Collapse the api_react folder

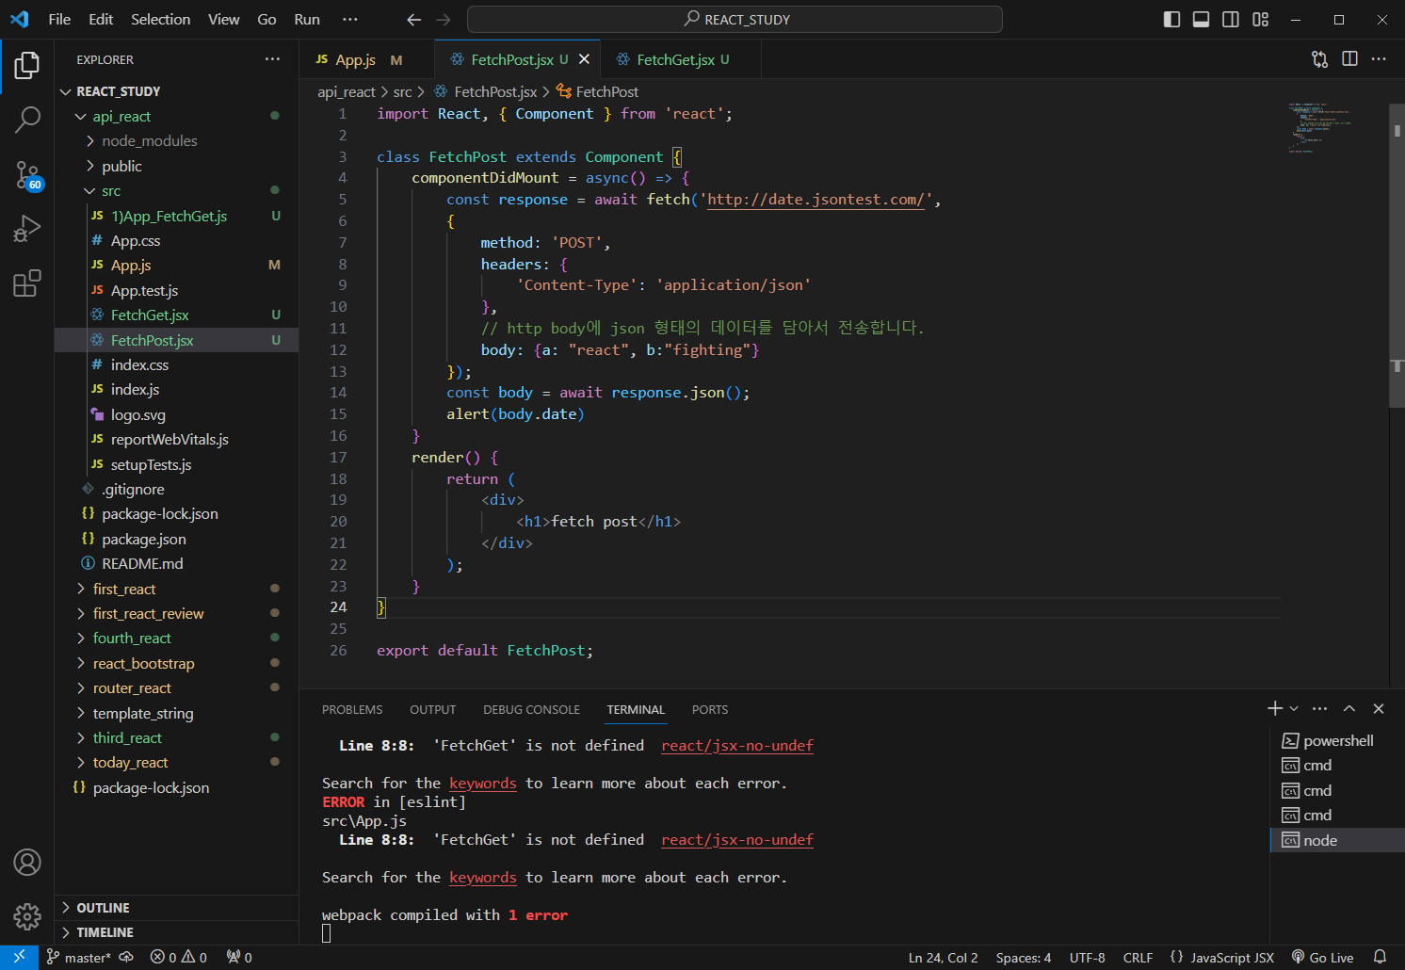[x=177, y=116]
